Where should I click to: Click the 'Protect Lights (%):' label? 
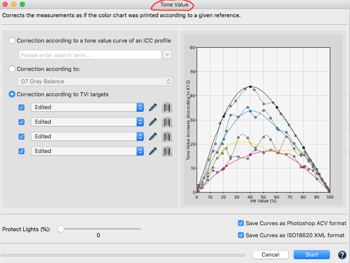click(26, 229)
